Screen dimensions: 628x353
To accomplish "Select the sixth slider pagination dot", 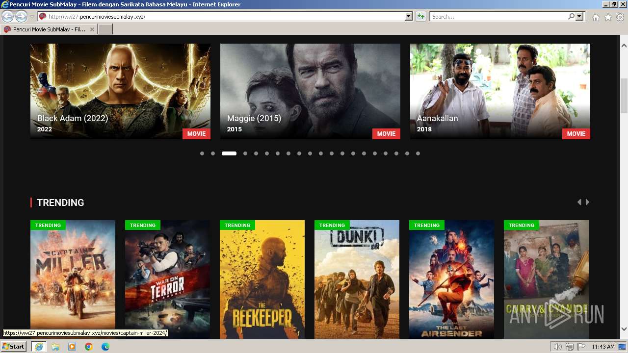I will coord(267,153).
